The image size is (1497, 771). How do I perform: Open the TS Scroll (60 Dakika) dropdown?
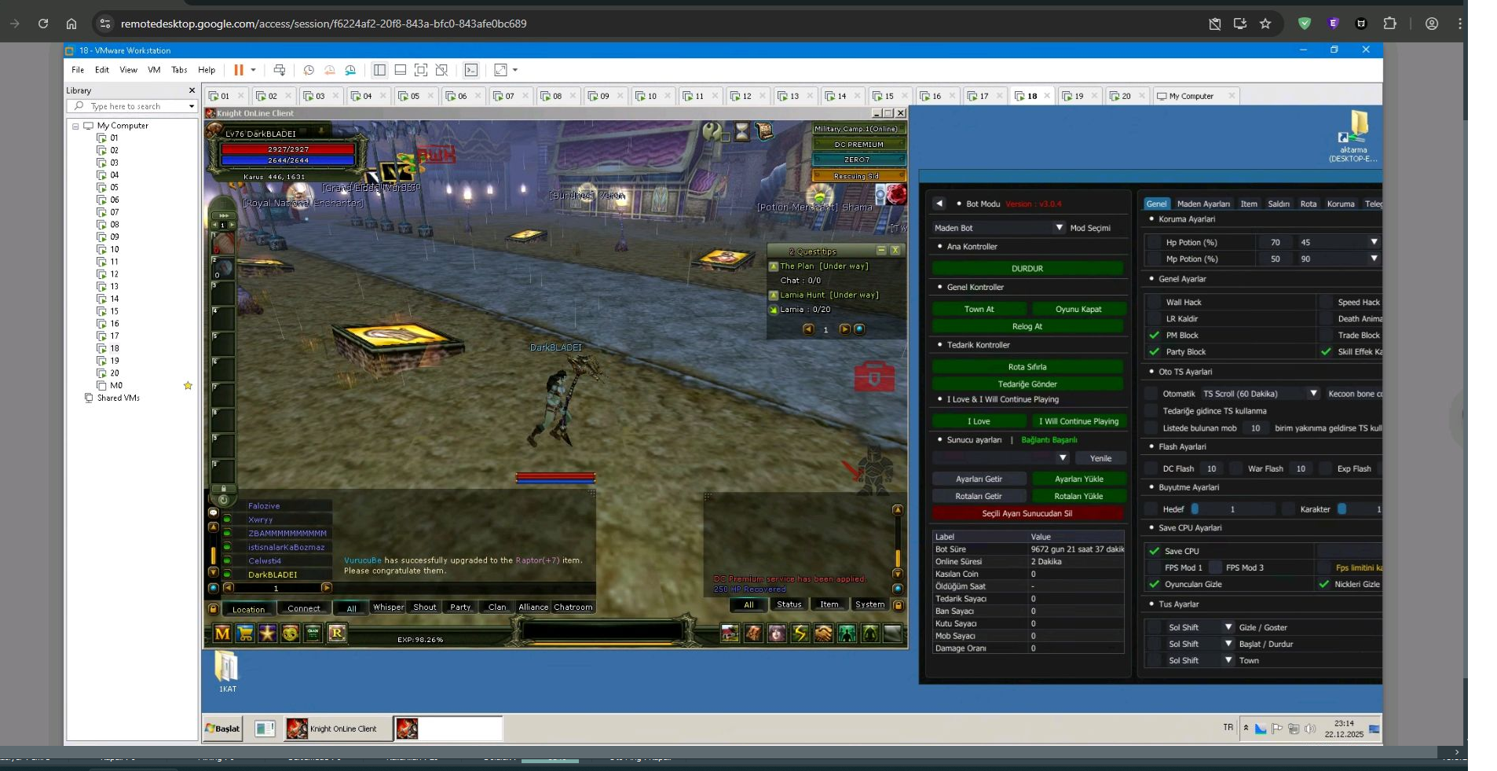(x=1260, y=394)
